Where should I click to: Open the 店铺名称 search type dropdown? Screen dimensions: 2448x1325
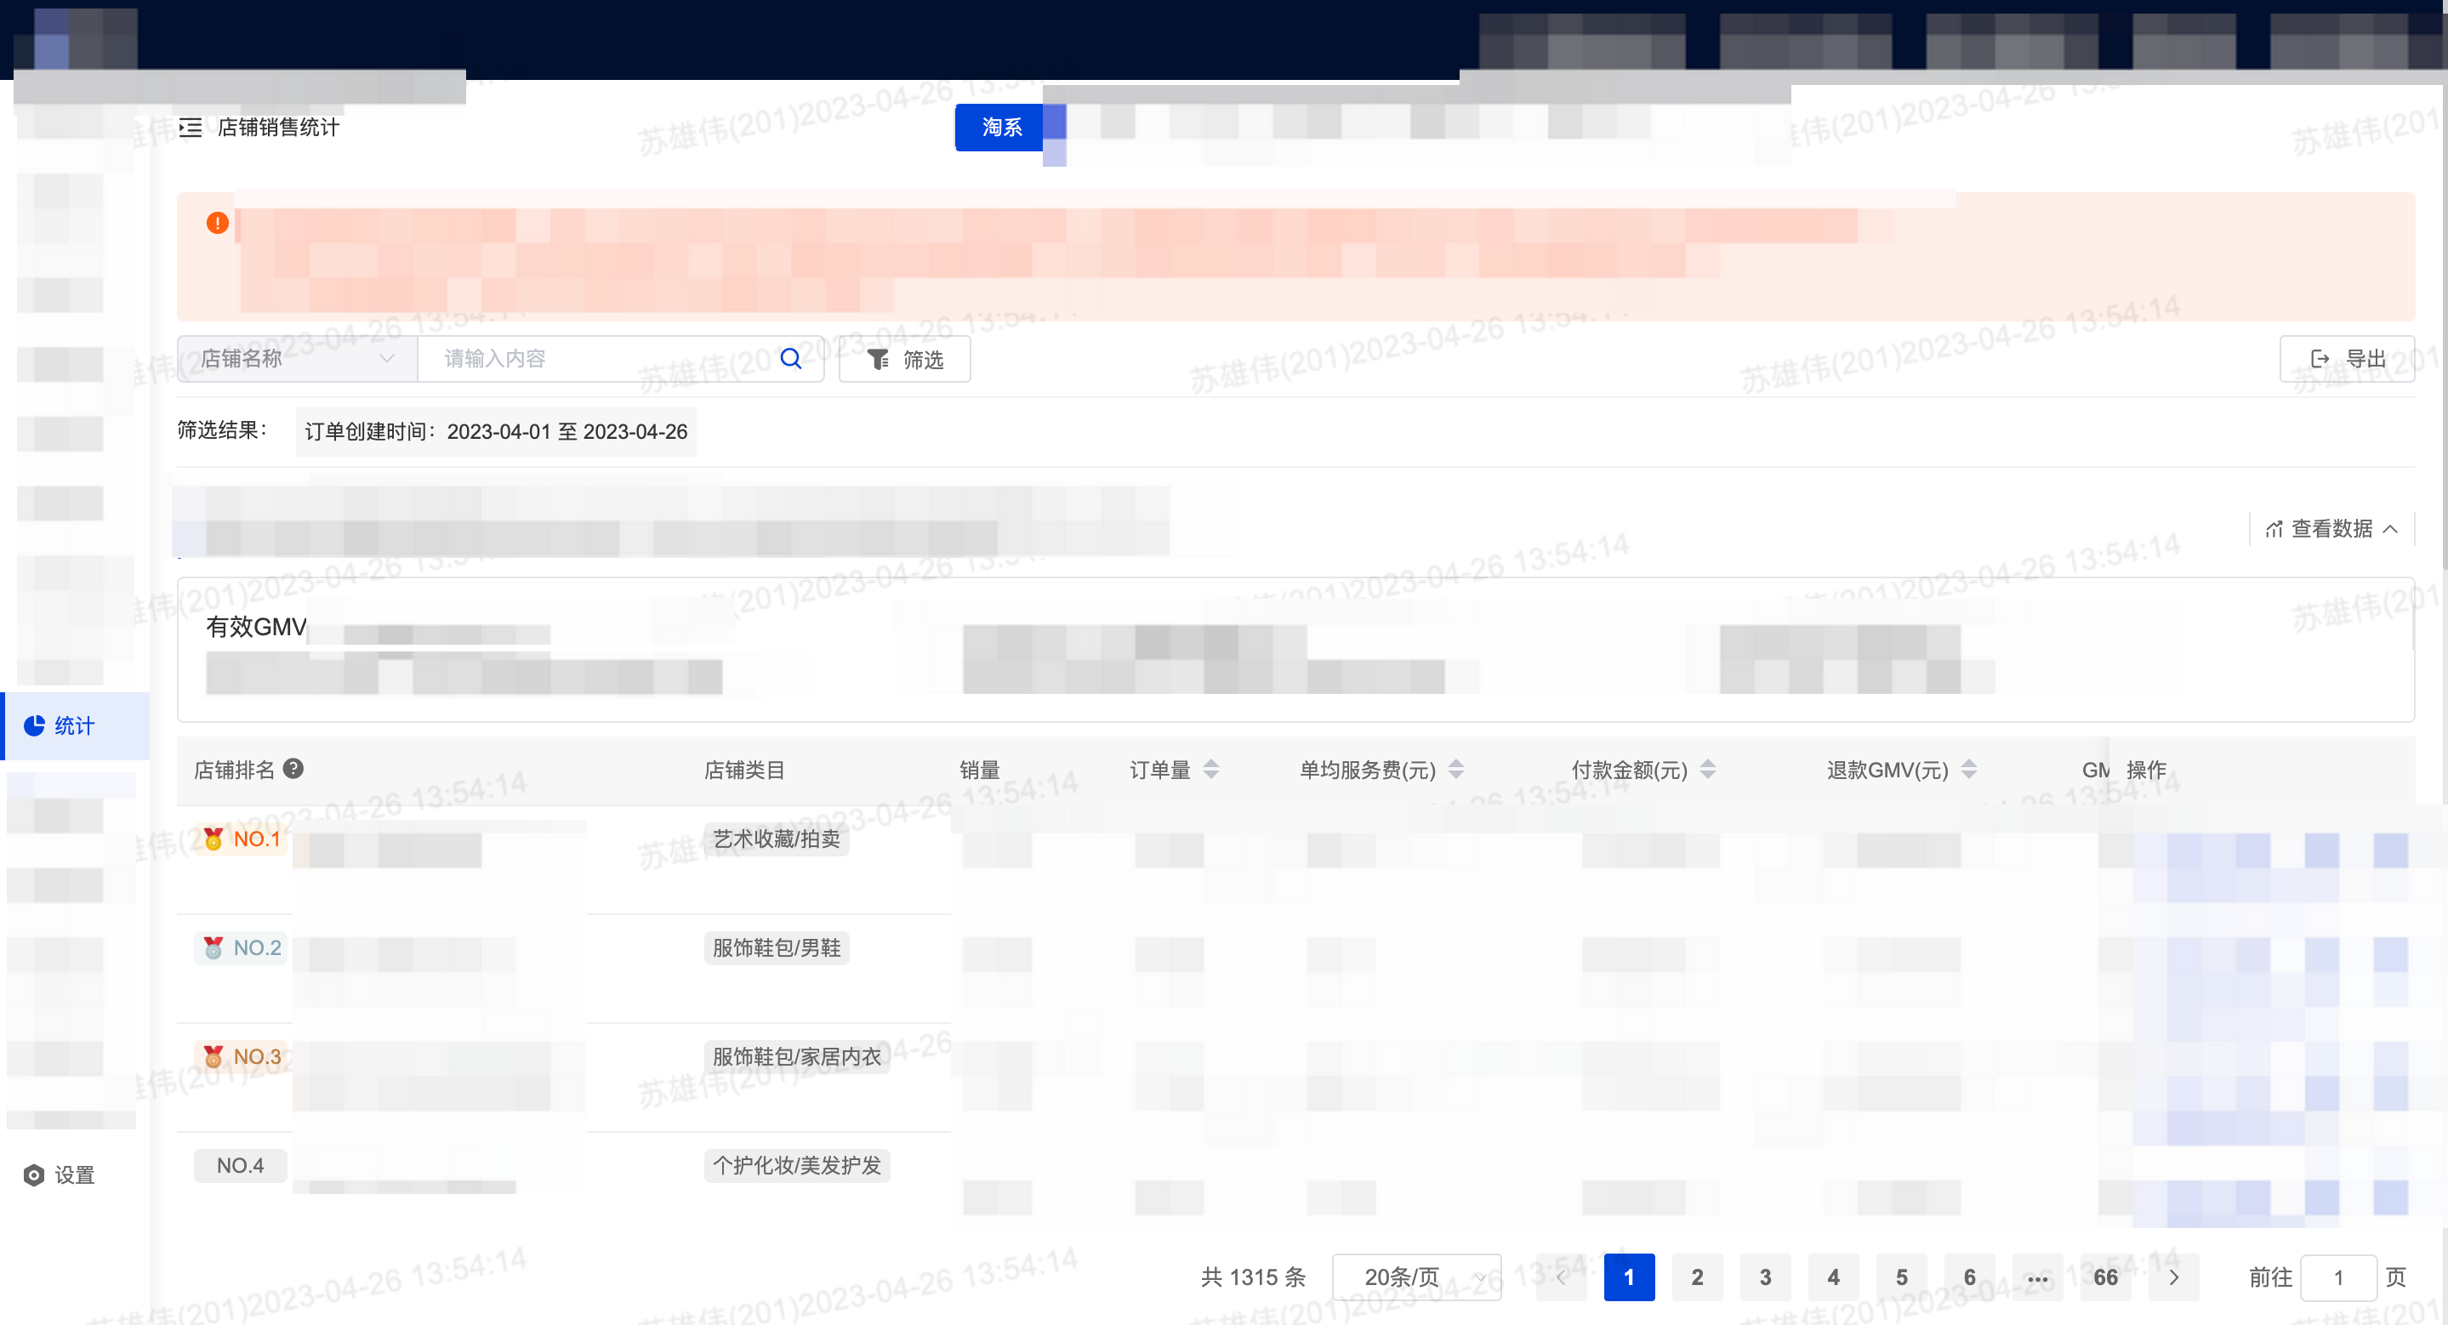click(298, 358)
